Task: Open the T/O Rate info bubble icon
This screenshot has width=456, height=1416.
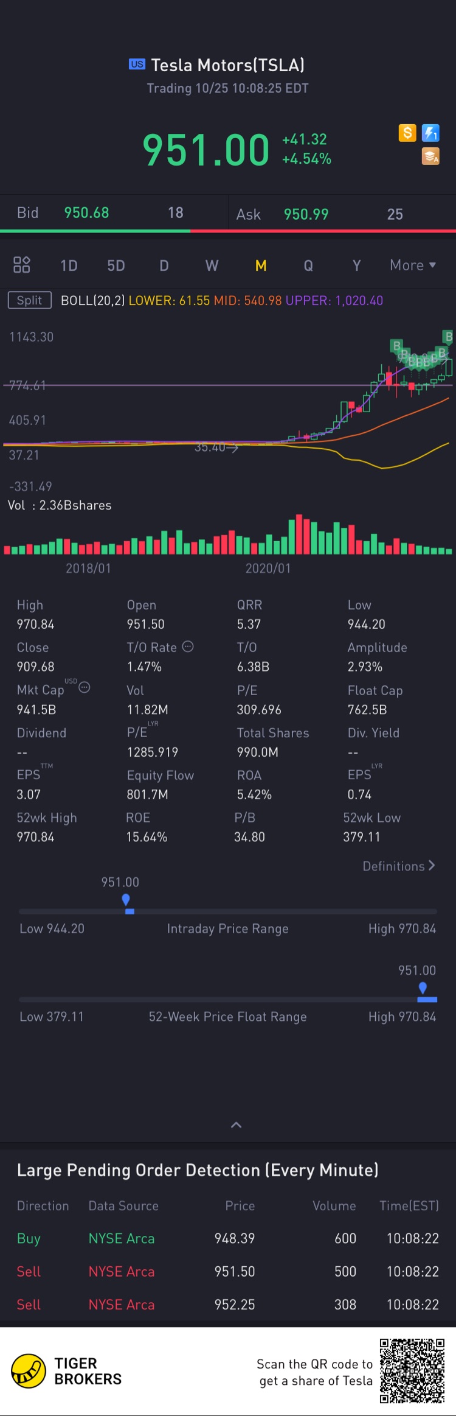Action: tap(188, 647)
